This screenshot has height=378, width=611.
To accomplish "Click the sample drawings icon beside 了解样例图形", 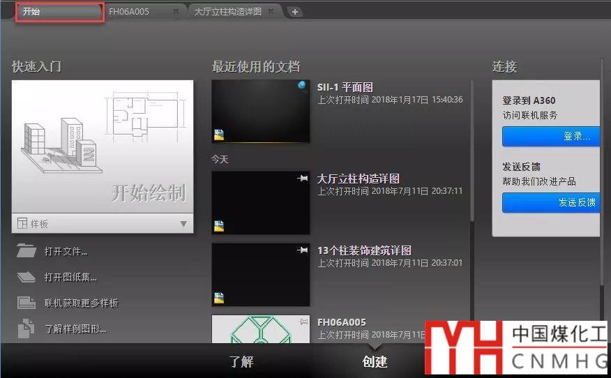I will pyautogui.click(x=26, y=328).
